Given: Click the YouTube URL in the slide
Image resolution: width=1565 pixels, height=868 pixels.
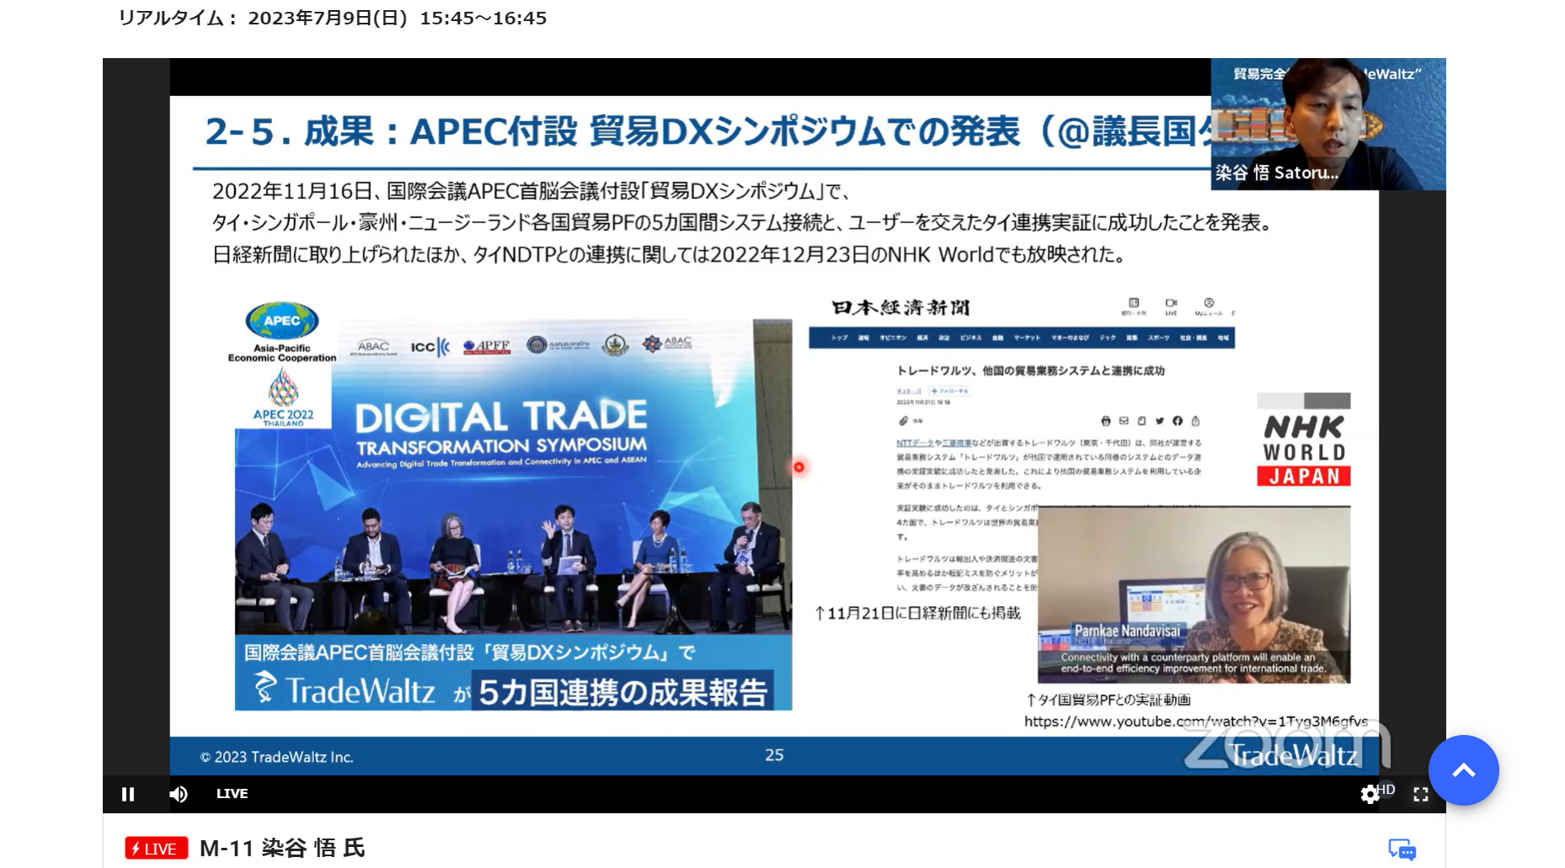Looking at the screenshot, I should pyautogui.click(x=1195, y=722).
